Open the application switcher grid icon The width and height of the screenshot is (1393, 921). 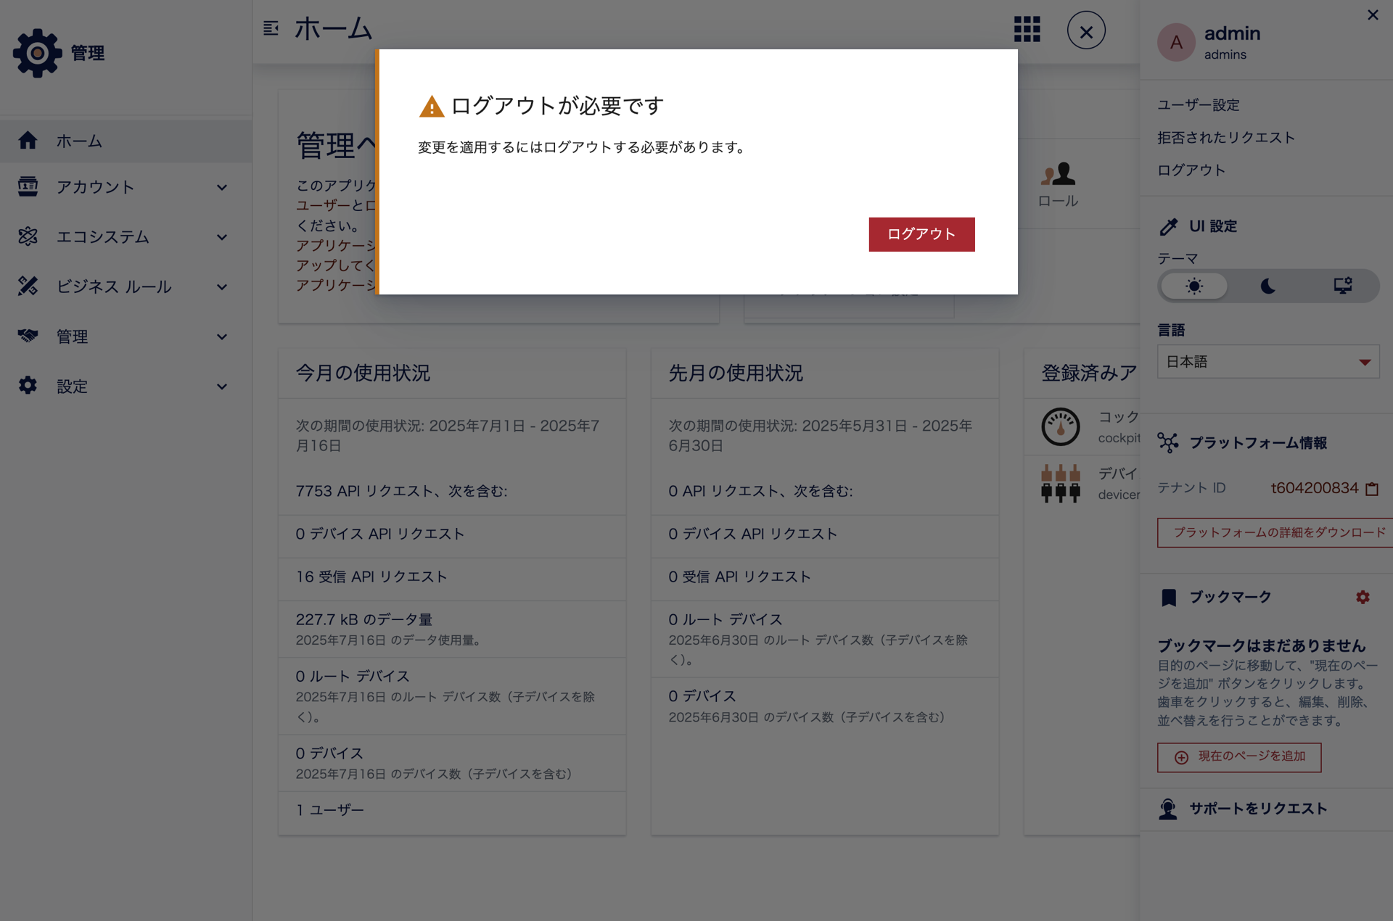(x=1026, y=30)
